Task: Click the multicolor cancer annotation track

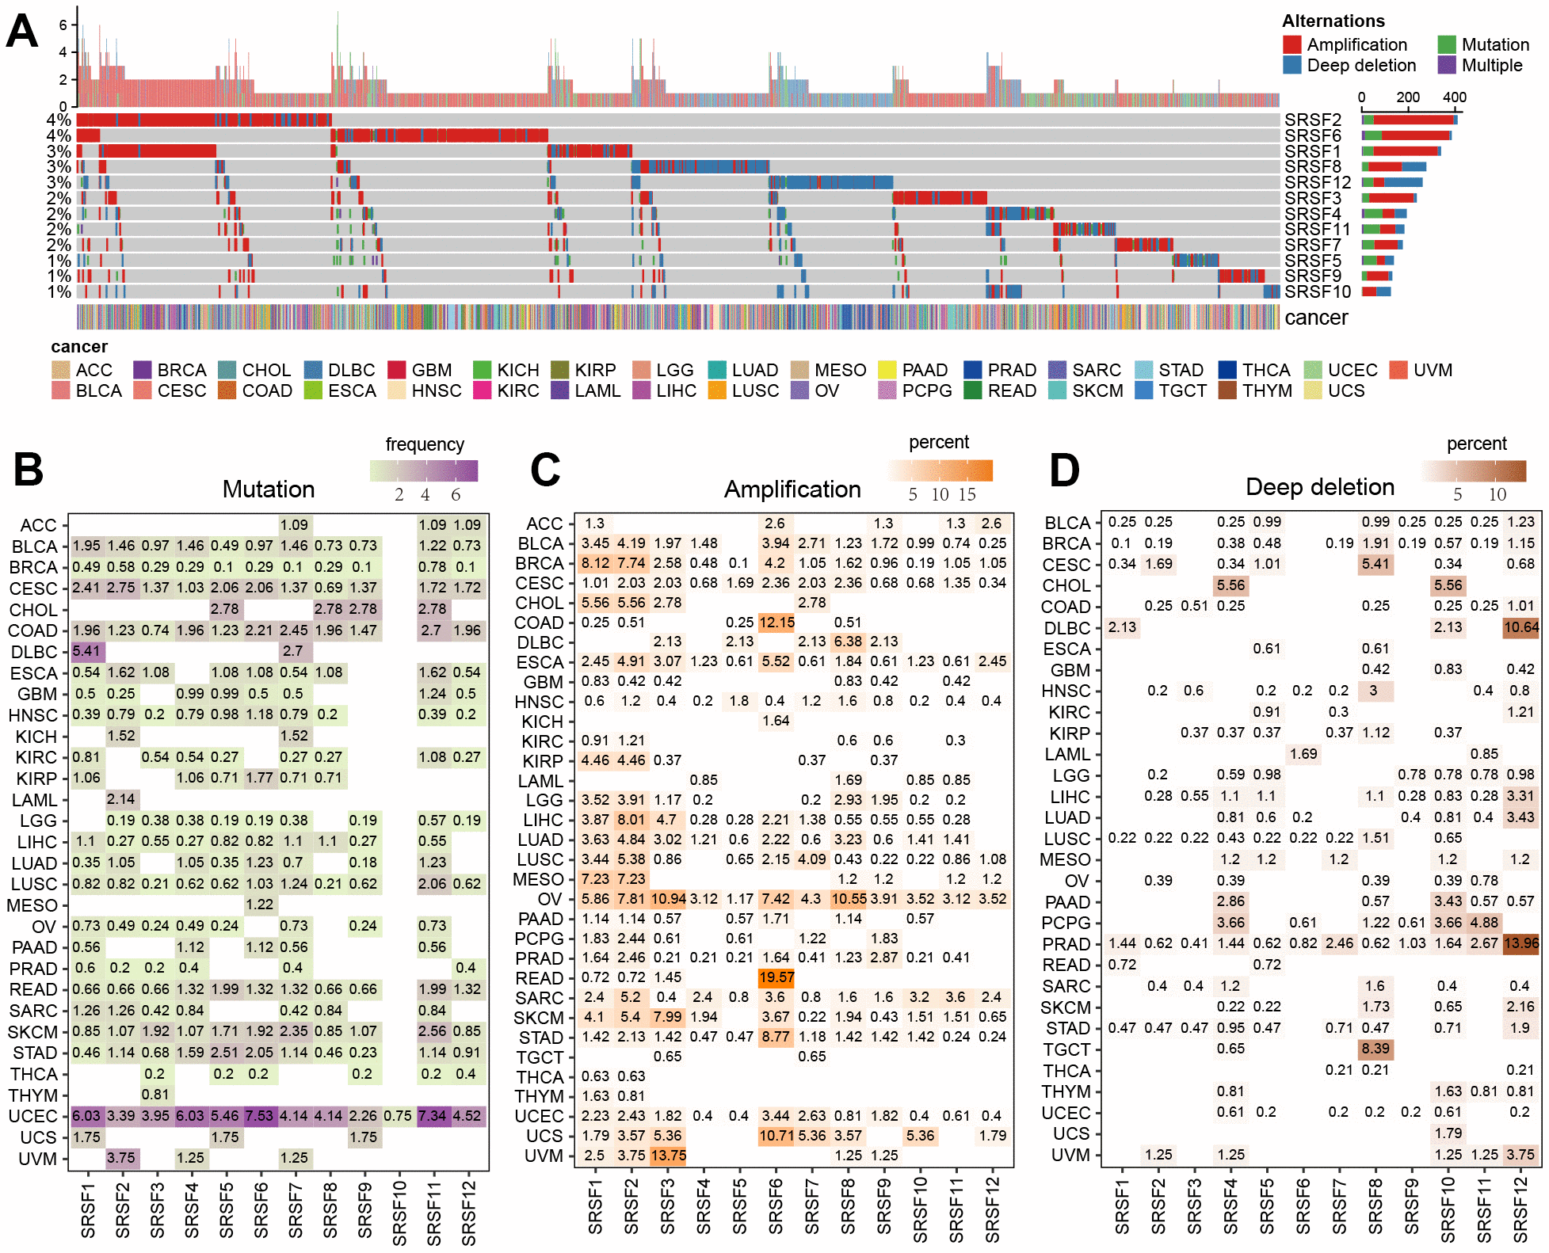Action: tap(678, 317)
